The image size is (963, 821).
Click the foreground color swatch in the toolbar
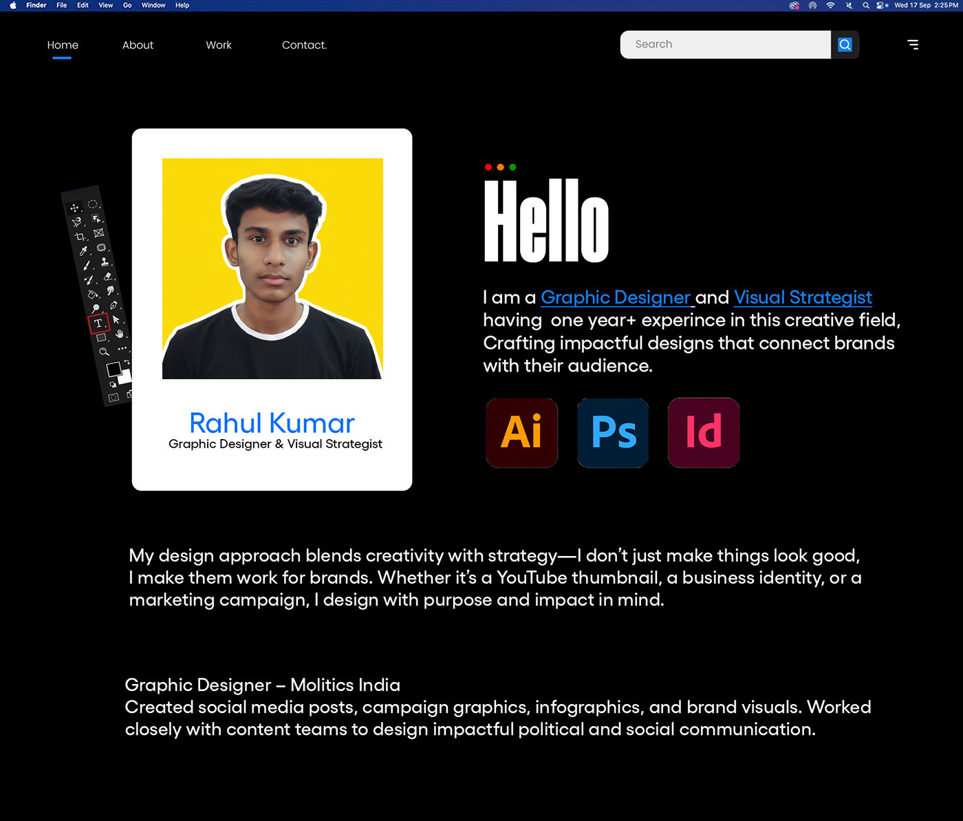point(115,370)
